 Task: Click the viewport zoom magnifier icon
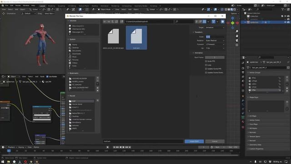237,31
